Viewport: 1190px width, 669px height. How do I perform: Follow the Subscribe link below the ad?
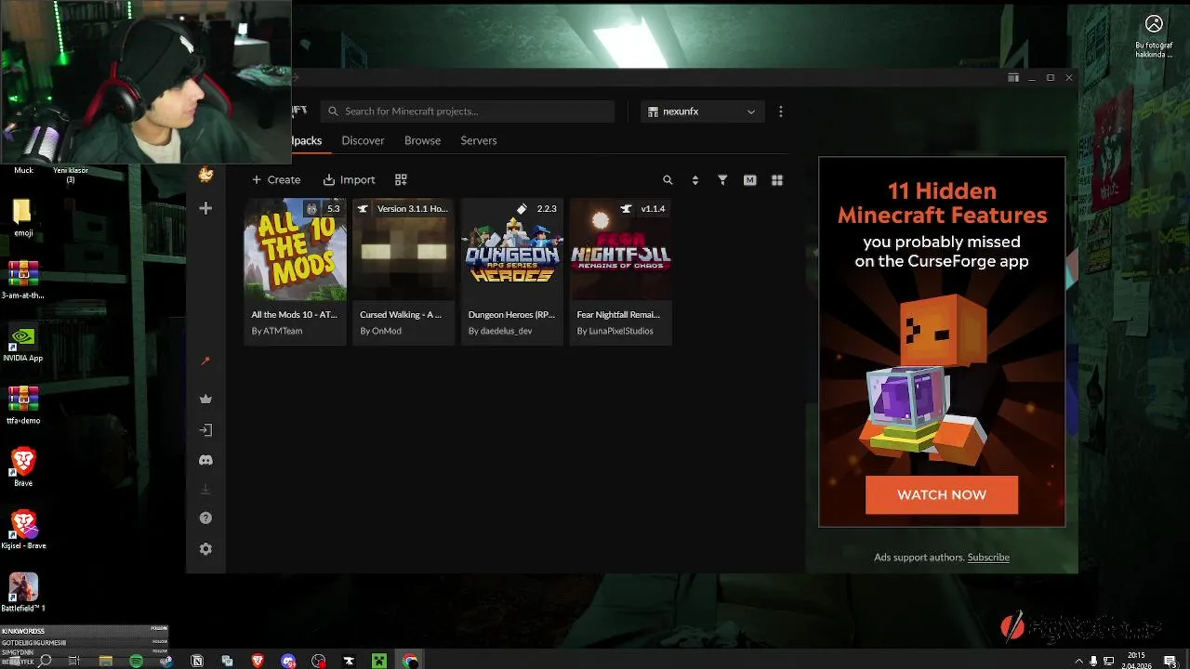[x=988, y=557]
